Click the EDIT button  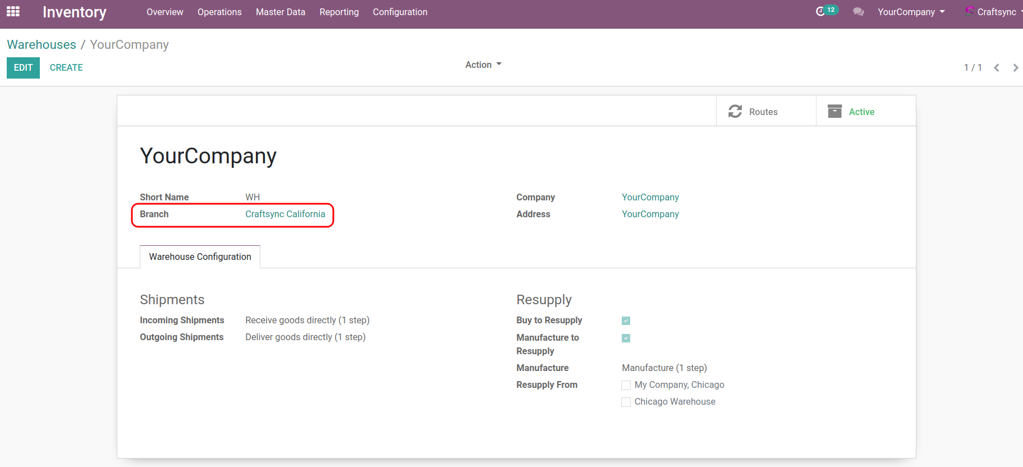point(23,67)
